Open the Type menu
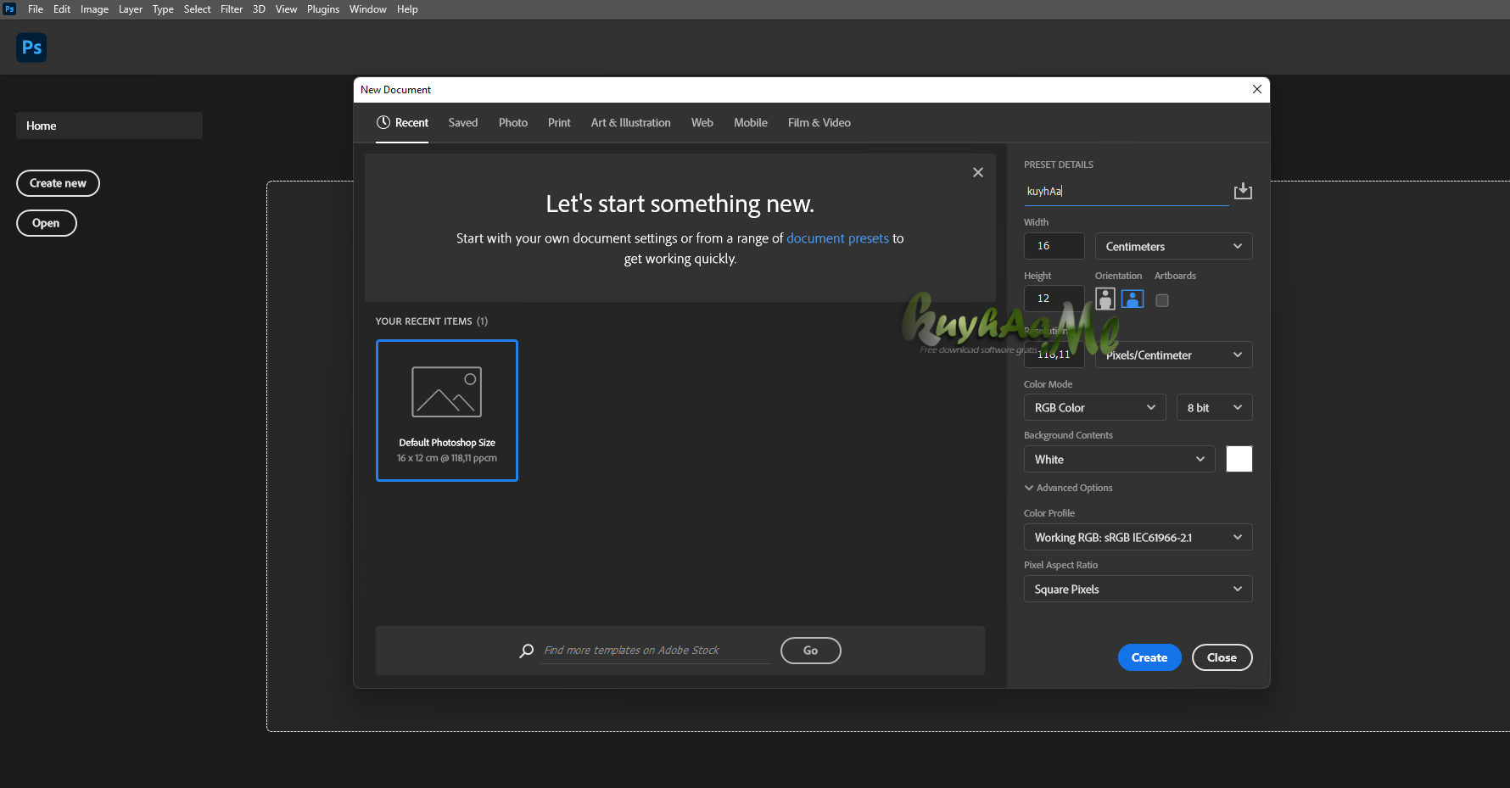The image size is (1510, 788). tap(163, 9)
